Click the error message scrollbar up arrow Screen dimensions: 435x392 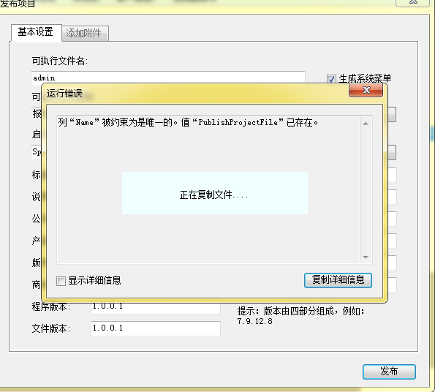tap(366, 124)
